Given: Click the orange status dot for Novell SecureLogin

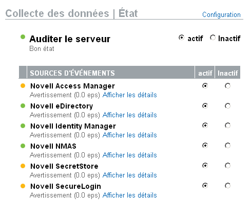Looking at the screenshot, I should [23, 186].
